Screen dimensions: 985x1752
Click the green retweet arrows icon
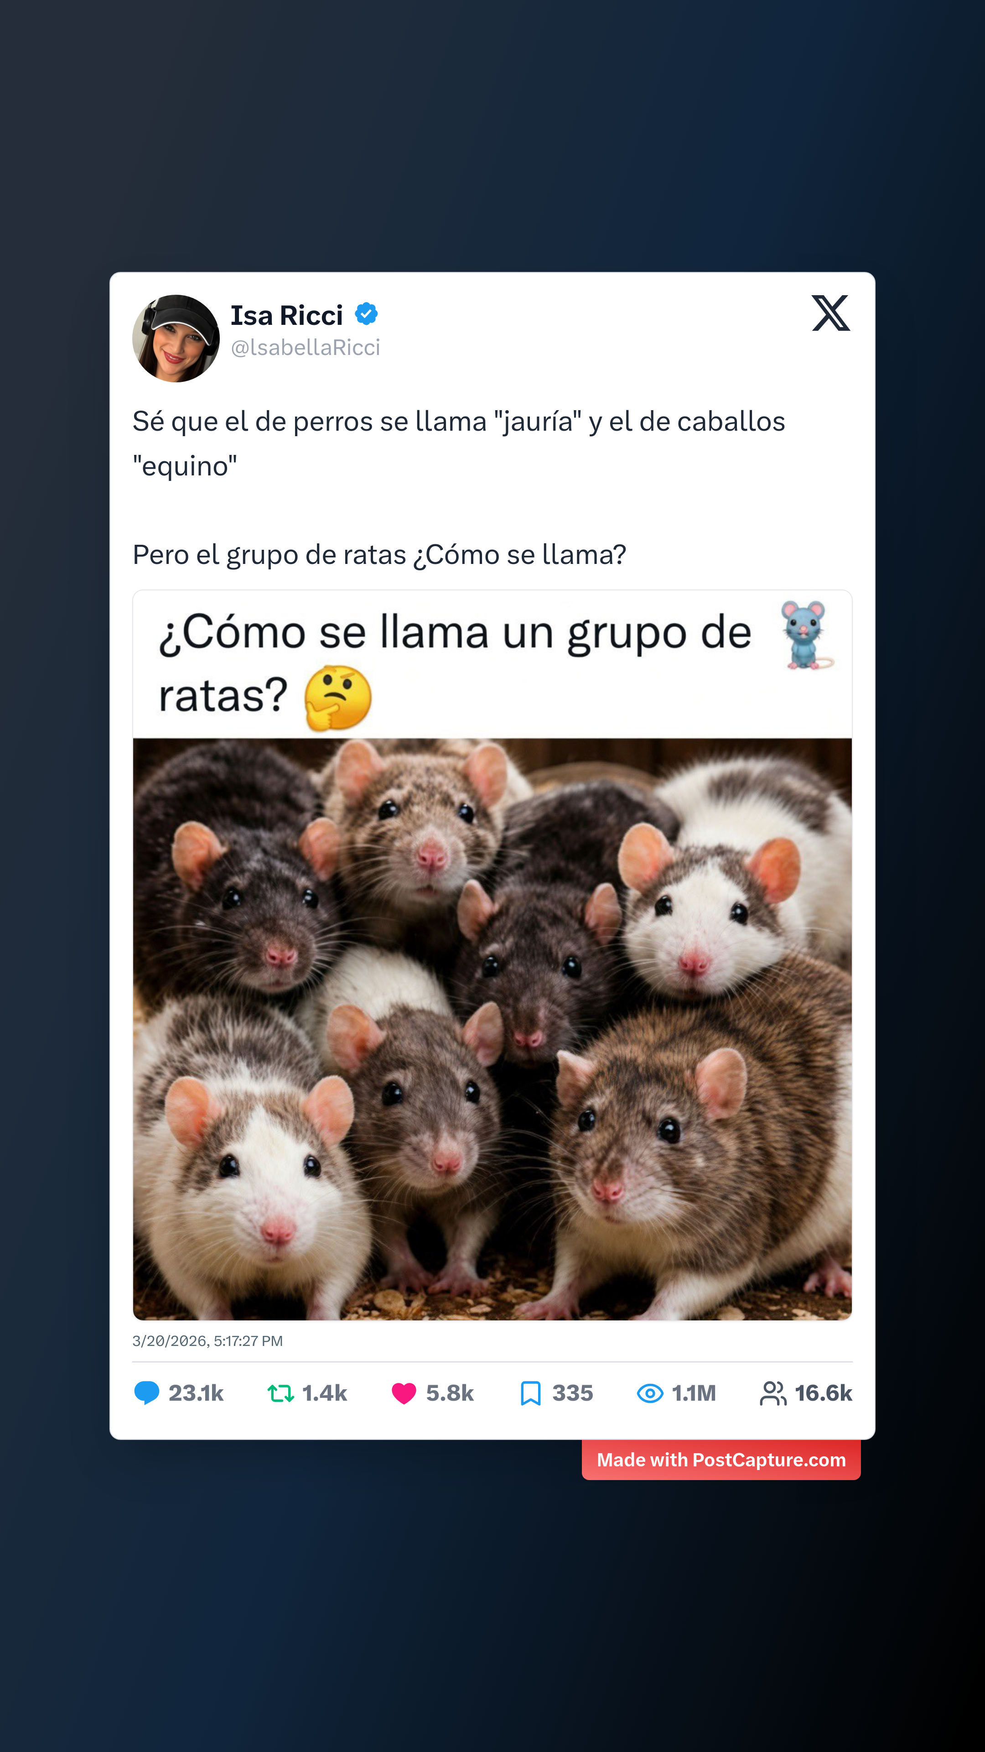point(281,1393)
